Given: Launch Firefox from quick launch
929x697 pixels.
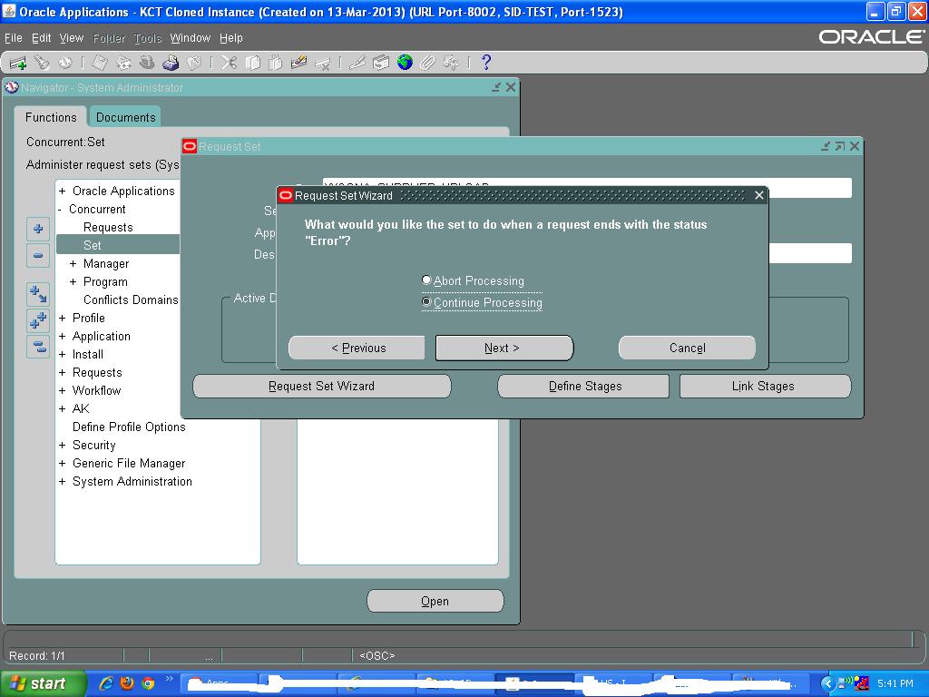Looking at the screenshot, I should pyautogui.click(x=127, y=683).
